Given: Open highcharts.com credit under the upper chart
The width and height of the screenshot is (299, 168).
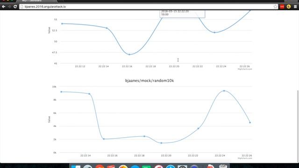Looking at the screenshot, I should coord(245,69).
